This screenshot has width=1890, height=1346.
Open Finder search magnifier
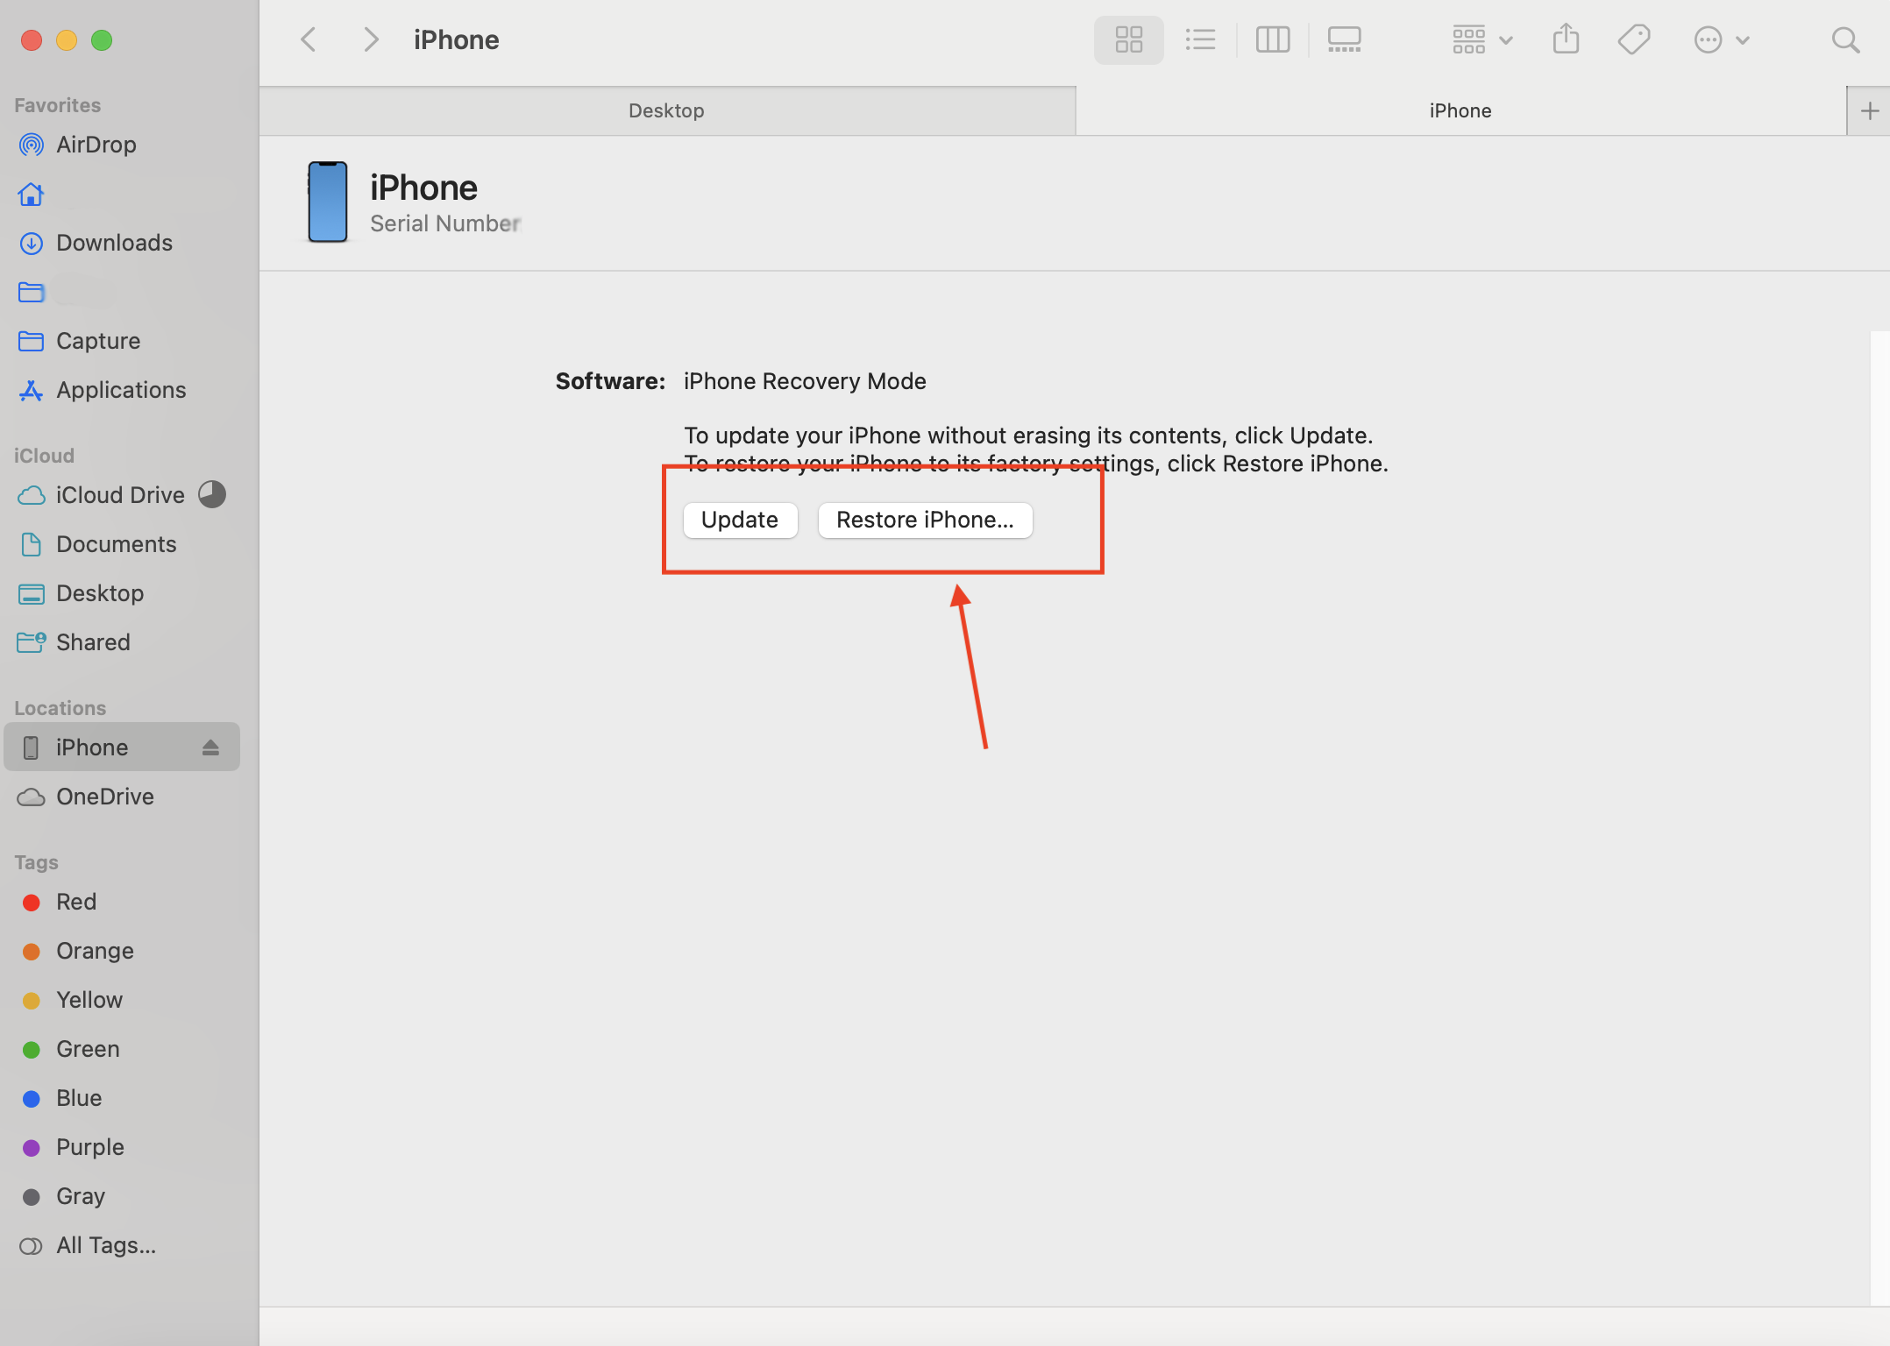pos(1845,39)
